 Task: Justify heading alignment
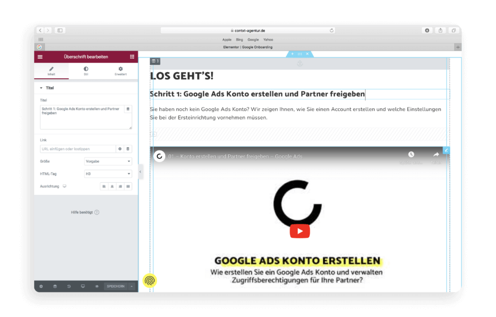pos(128,187)
